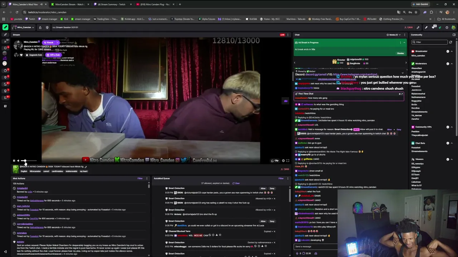Show info for the Moderators group

pyautogui.click(x=448, y=64)
